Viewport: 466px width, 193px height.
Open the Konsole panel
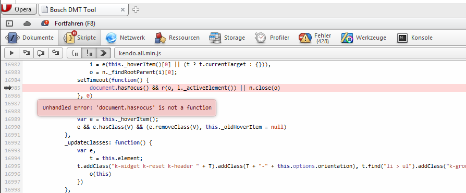click(x=415, y=38)
